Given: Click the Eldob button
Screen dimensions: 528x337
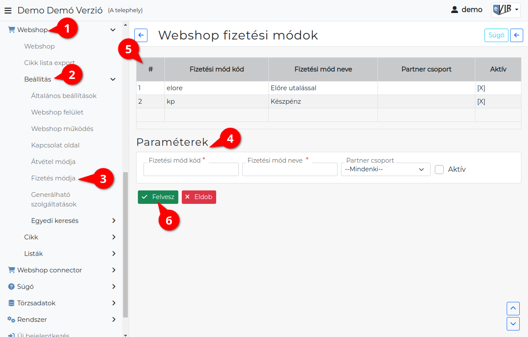Looking at the screenshot, I should coord(199,197).
